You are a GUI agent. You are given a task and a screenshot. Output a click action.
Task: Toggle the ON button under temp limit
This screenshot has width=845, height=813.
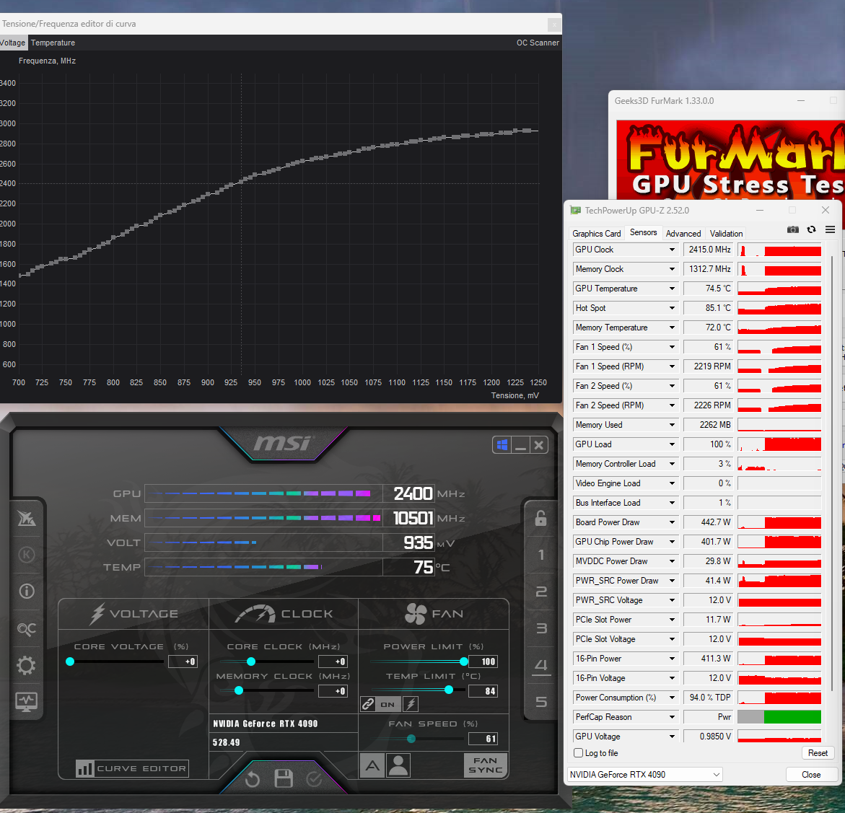pos(388,704)
